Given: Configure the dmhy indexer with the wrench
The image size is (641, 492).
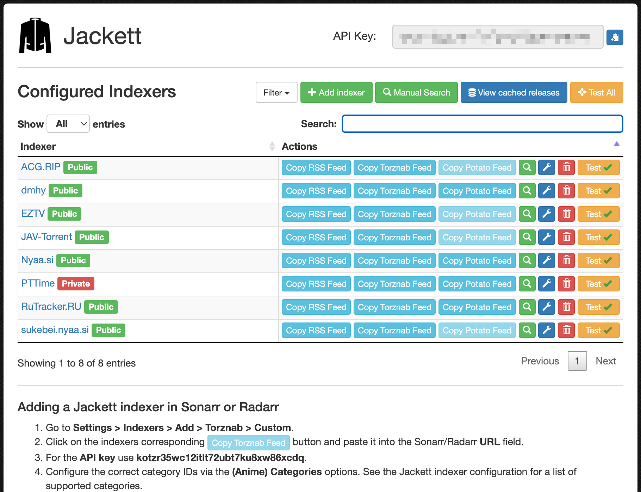Looking at the screenshot, I should click(547, 191).
